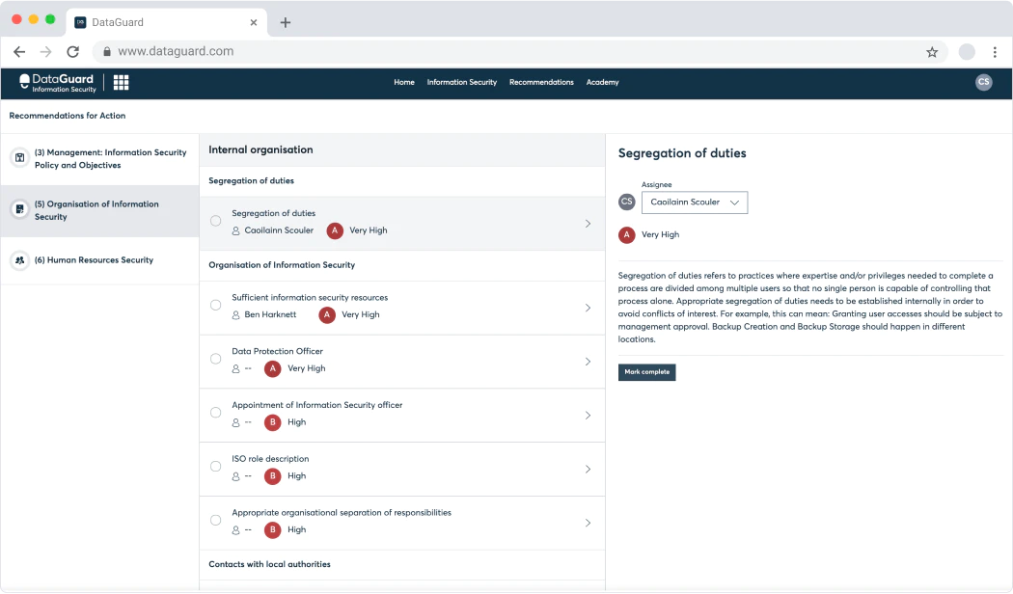Click the Segregation of duties group heading in list
Viewport: 1013px width, 594px height.
pos(251,180)
